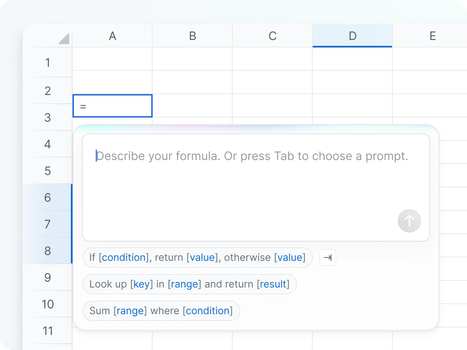Select the highlighted row 6 header

pyautogui.click(x=48, y=197)
